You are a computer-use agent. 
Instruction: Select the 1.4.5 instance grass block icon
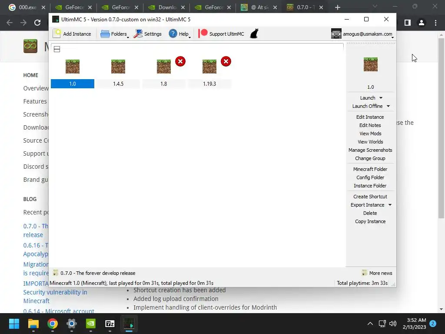point(118,67)
